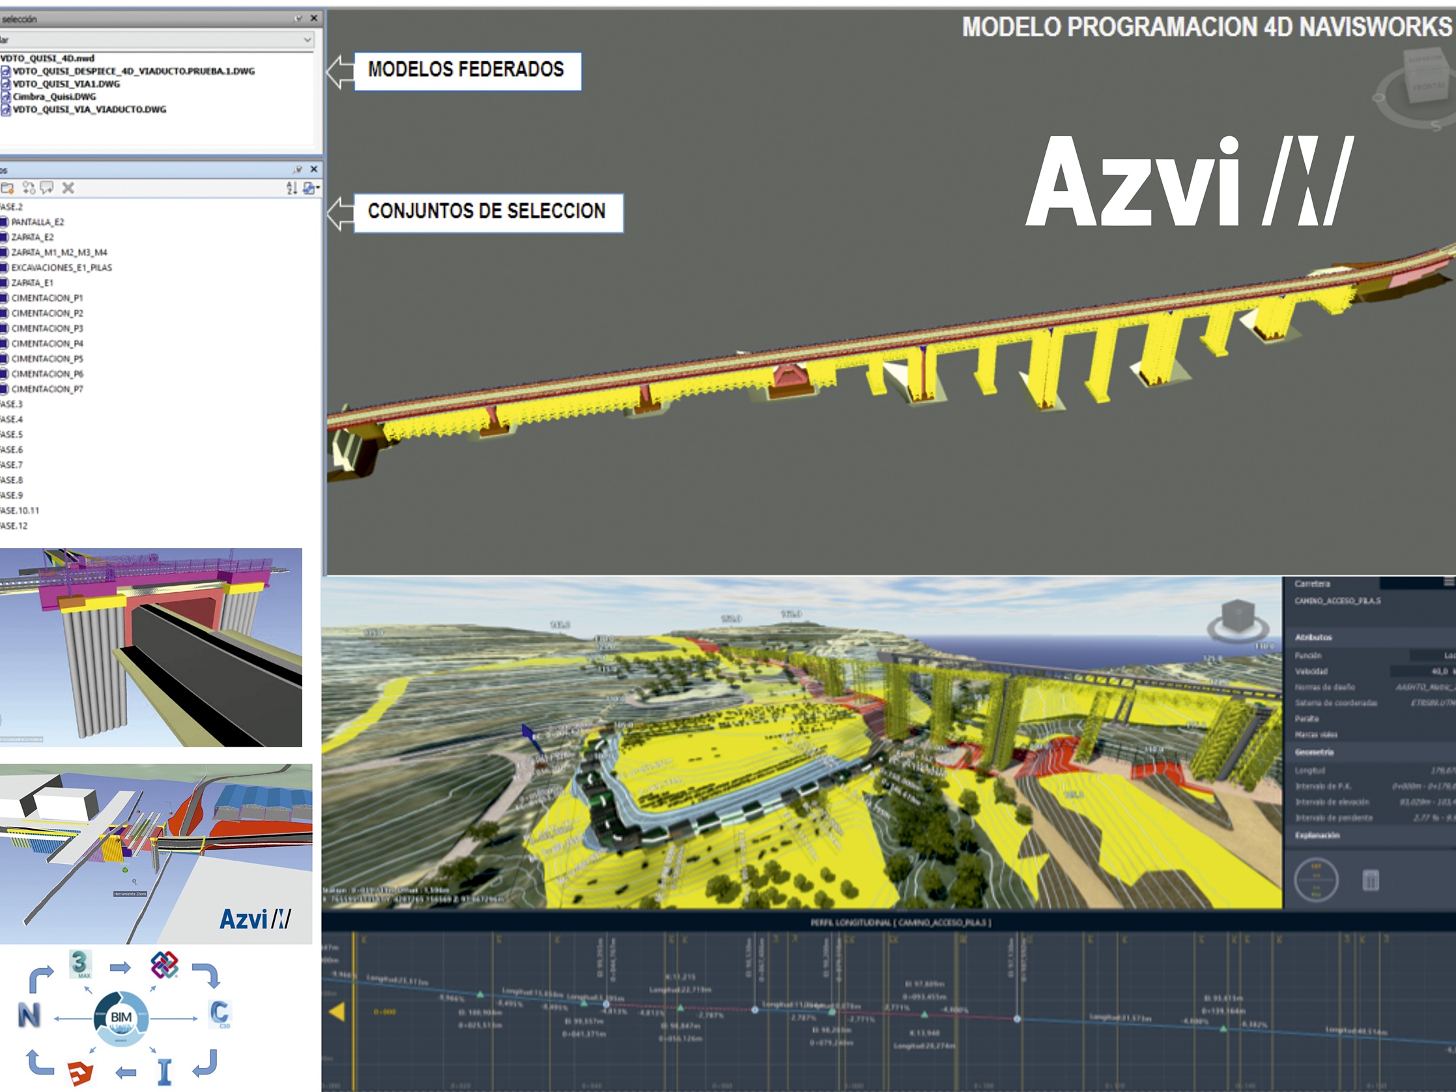Click the Velocidad value field
The height and width of the screenshot is (1092, 1456).
pos(1423,671)
